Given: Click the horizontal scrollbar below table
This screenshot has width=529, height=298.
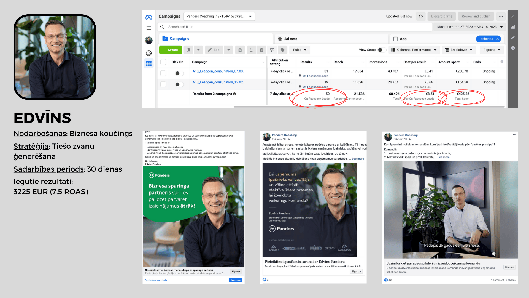Looking at the screenshot, I should tap(369, 107).
